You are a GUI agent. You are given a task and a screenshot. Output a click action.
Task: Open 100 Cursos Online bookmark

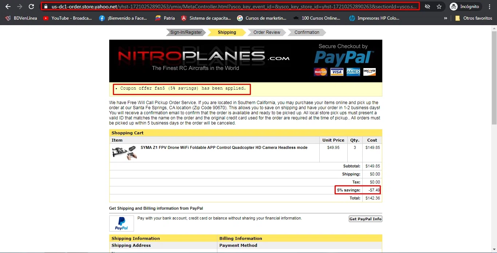(317, 18)
